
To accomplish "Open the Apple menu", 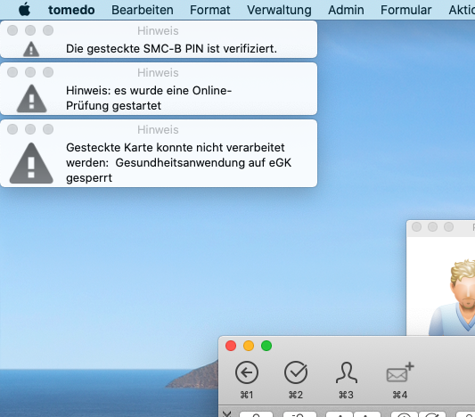I will (x=24, y=10).
